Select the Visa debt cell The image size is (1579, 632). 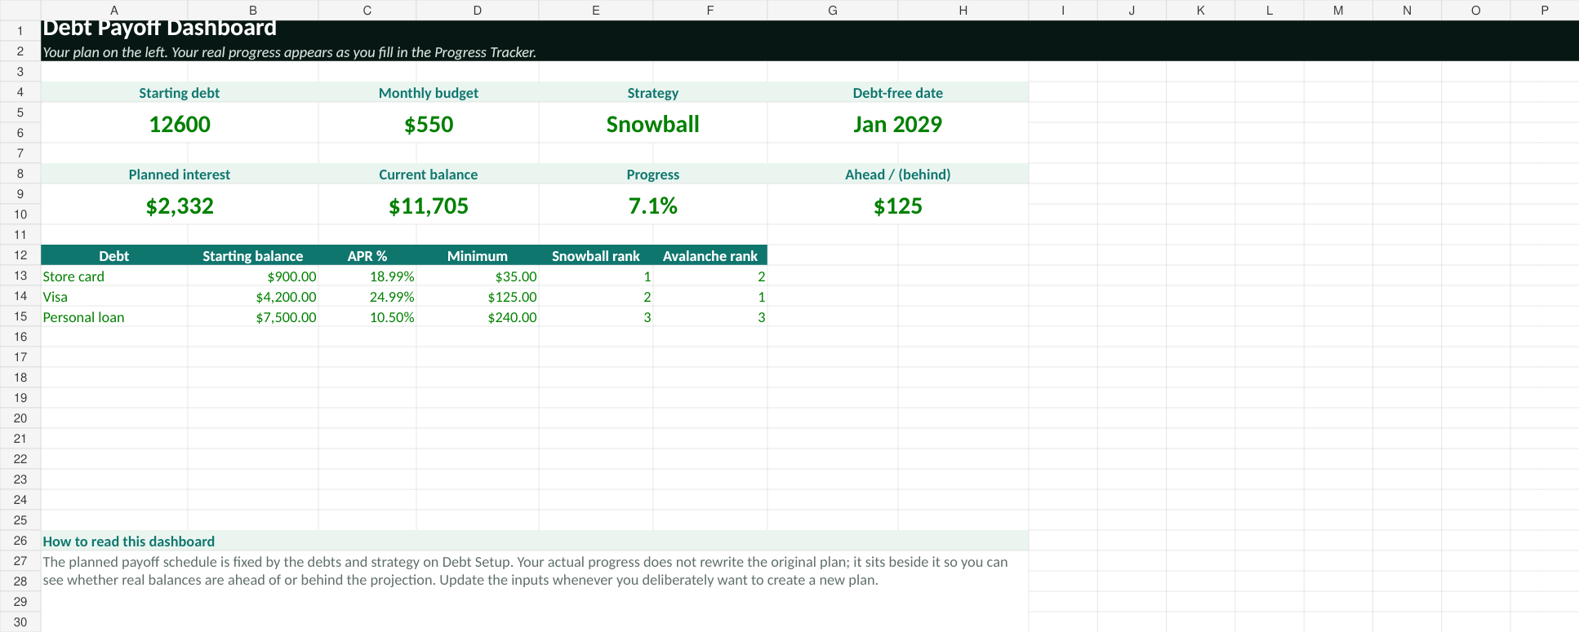114,297
